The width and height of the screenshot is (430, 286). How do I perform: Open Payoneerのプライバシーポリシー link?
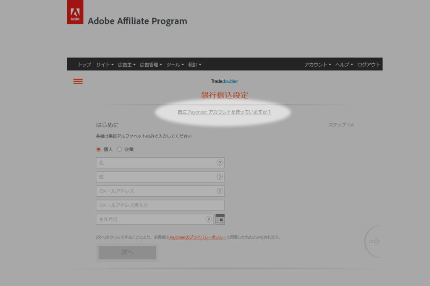tap(198, 237)
